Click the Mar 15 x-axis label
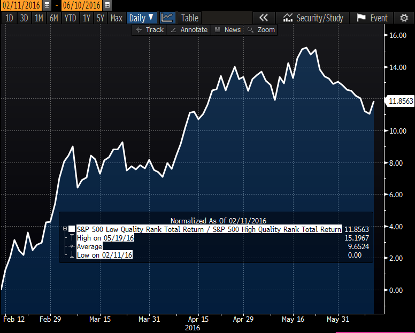 tap(100, 319)
